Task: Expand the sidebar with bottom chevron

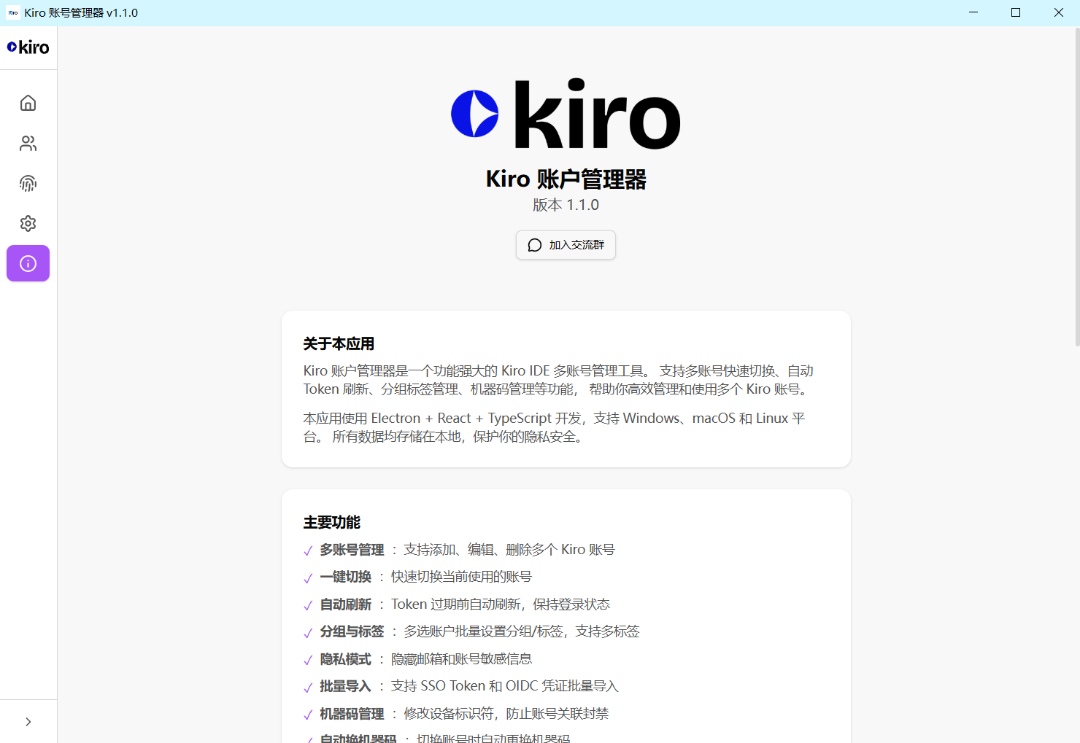Action: [28, 722]
